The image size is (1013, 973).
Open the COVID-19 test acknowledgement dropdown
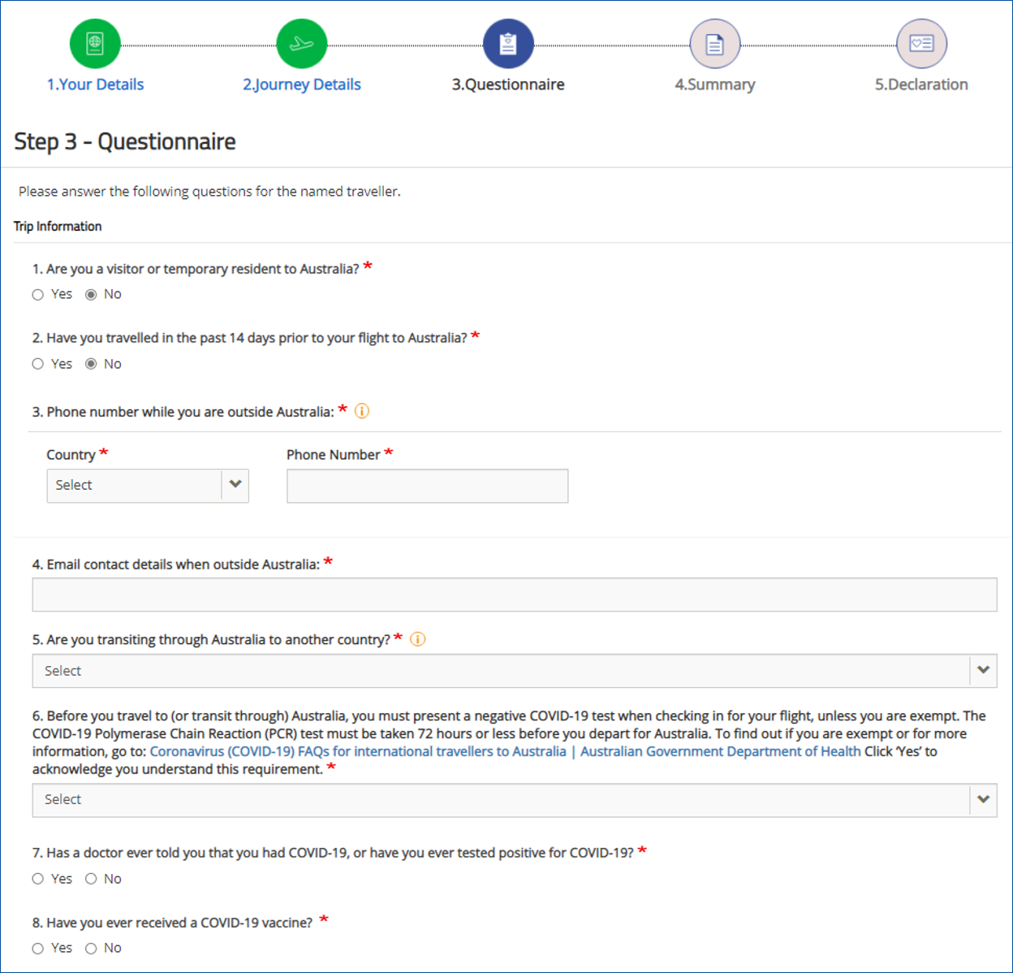pos(514,800)
